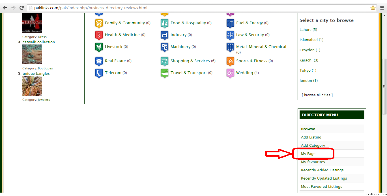Click the Sports & Fitness bicycle icon
This screenshot has width=387, height=196.
tap(230, 61)
